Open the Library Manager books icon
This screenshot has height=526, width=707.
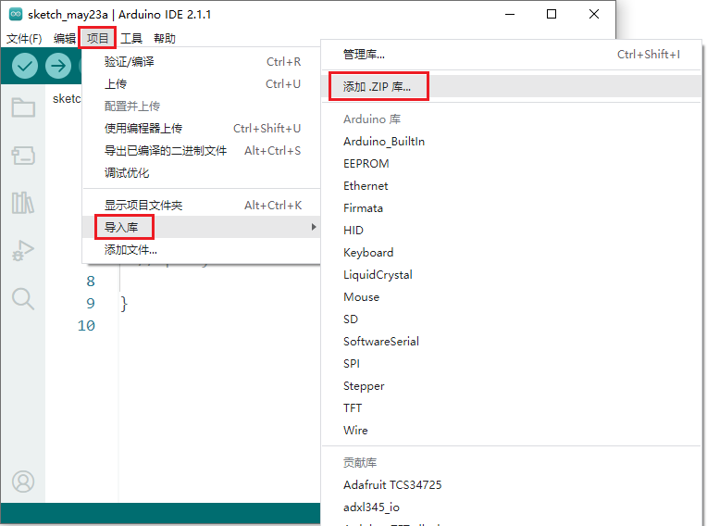click(x=23, y=203)
